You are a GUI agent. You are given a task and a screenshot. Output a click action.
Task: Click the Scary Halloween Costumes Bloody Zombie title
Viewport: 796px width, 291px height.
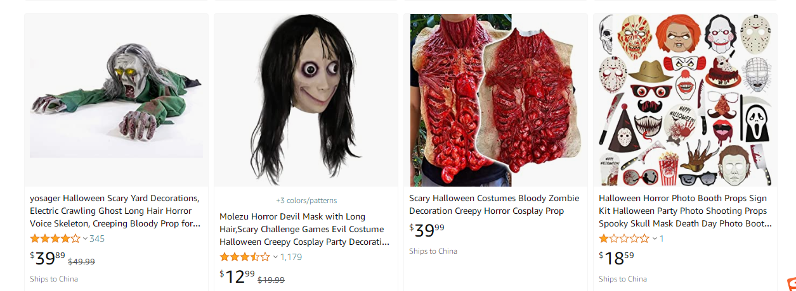[486, 204]
